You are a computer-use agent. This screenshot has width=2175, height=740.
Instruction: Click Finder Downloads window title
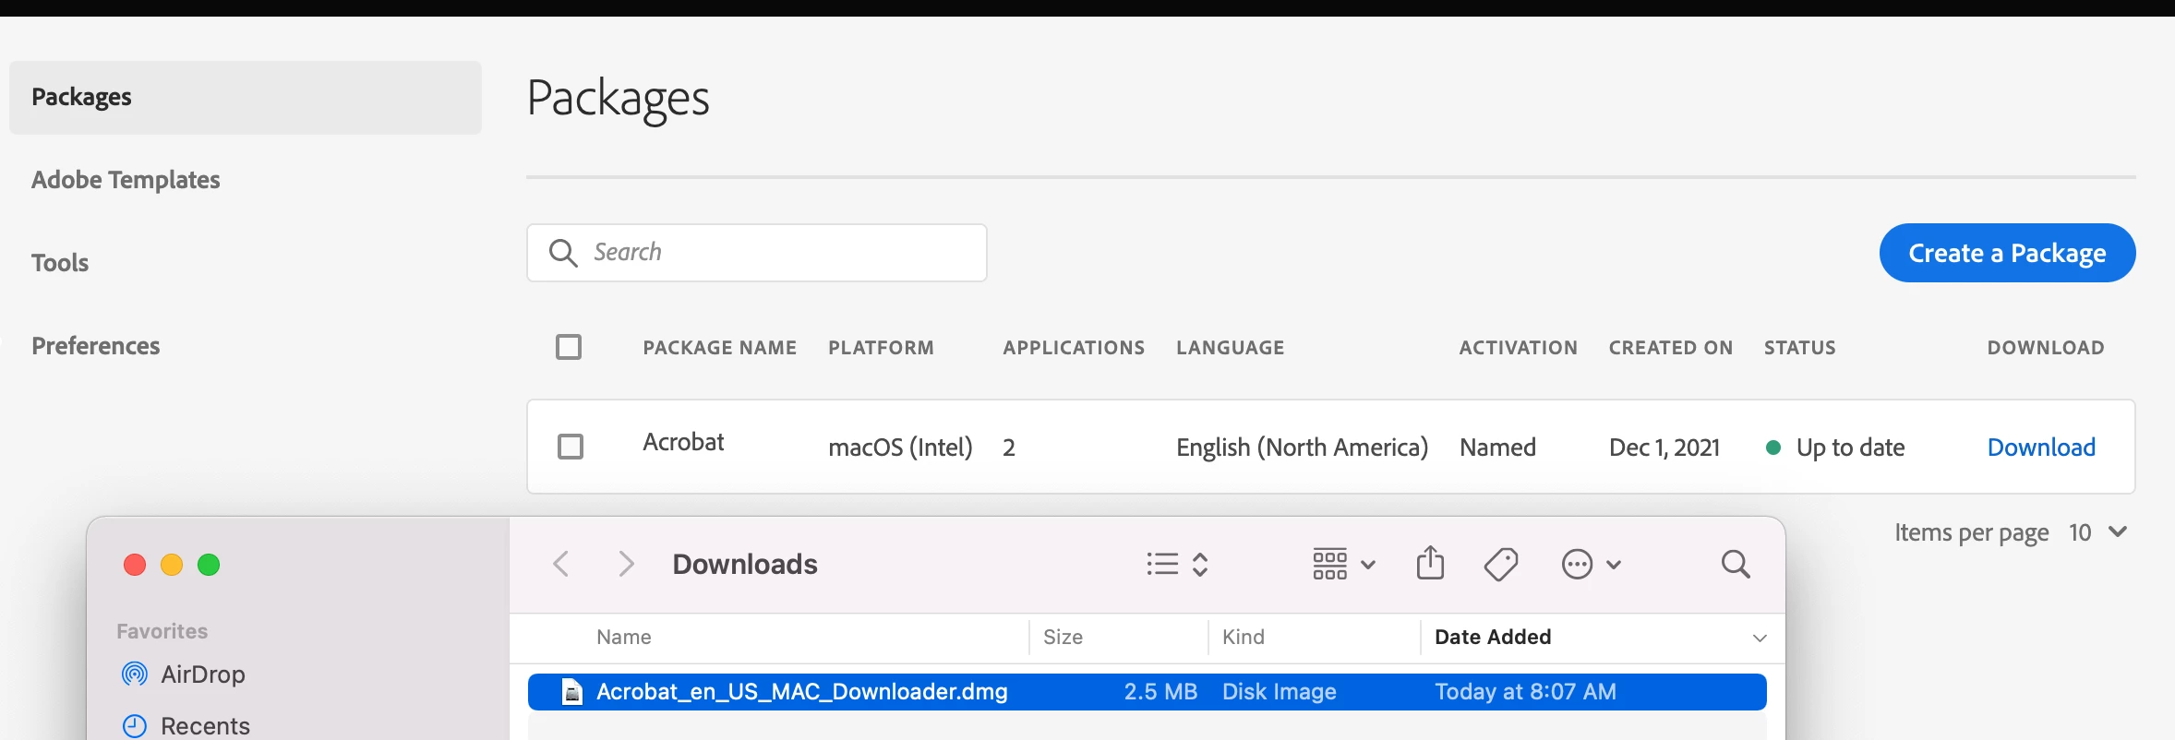[745, 564]
